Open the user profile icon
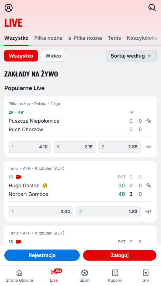The height and width of the screenshot is (286, 161). (9, 8)
